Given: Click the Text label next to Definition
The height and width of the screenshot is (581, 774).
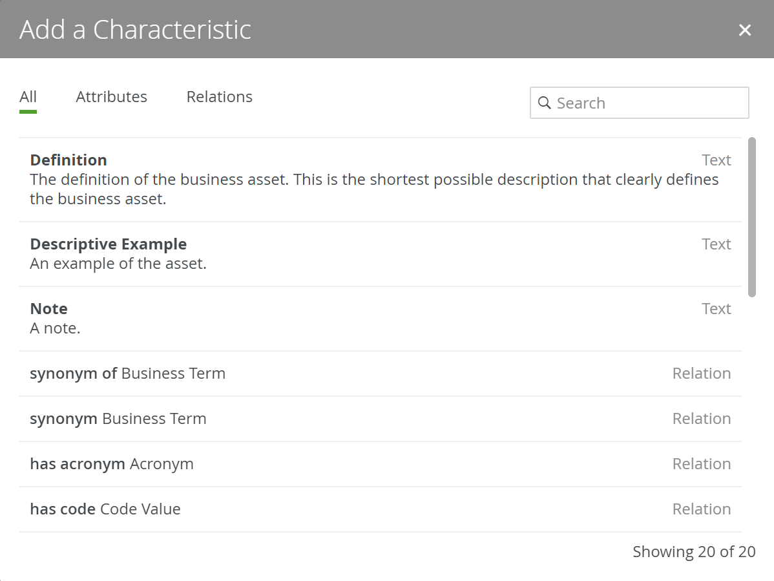Looking at the screenshot, I should coord(716,160).
